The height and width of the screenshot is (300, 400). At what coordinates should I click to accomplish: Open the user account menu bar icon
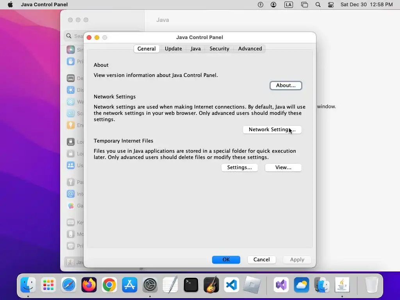tap(273, 5)
